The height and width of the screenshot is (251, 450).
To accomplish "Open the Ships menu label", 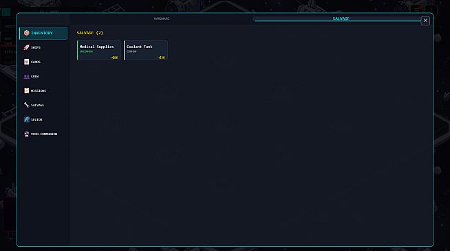I will click(x=36, y=47).
